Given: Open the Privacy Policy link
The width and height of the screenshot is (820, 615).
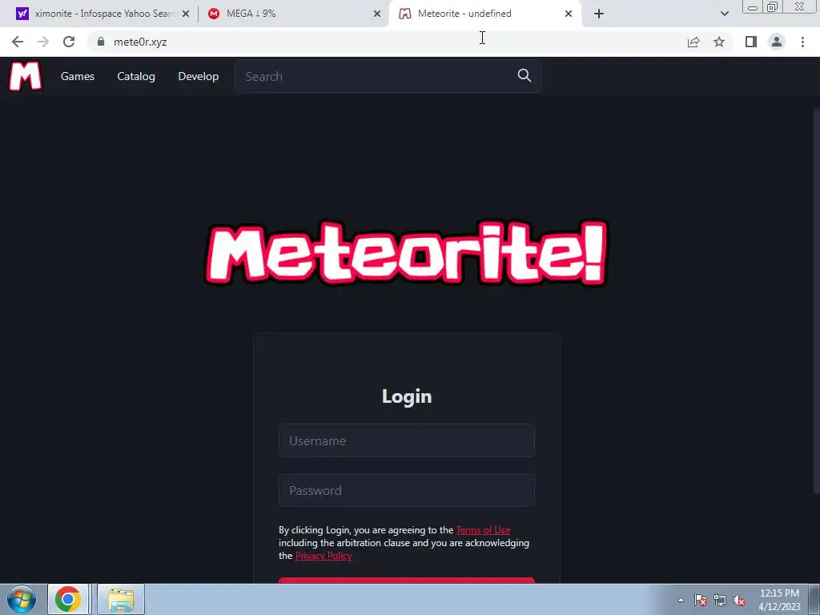Looking at the screenshot, I should click(324, 556).
